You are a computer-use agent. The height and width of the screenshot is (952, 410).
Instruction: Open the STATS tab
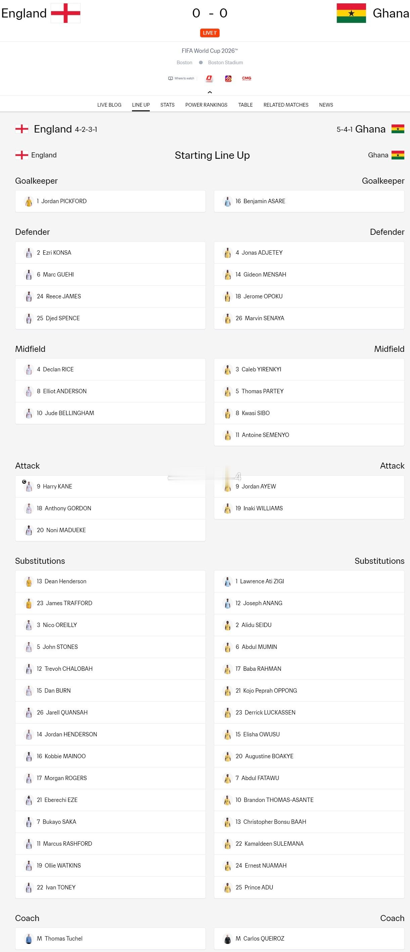[168, 105]
